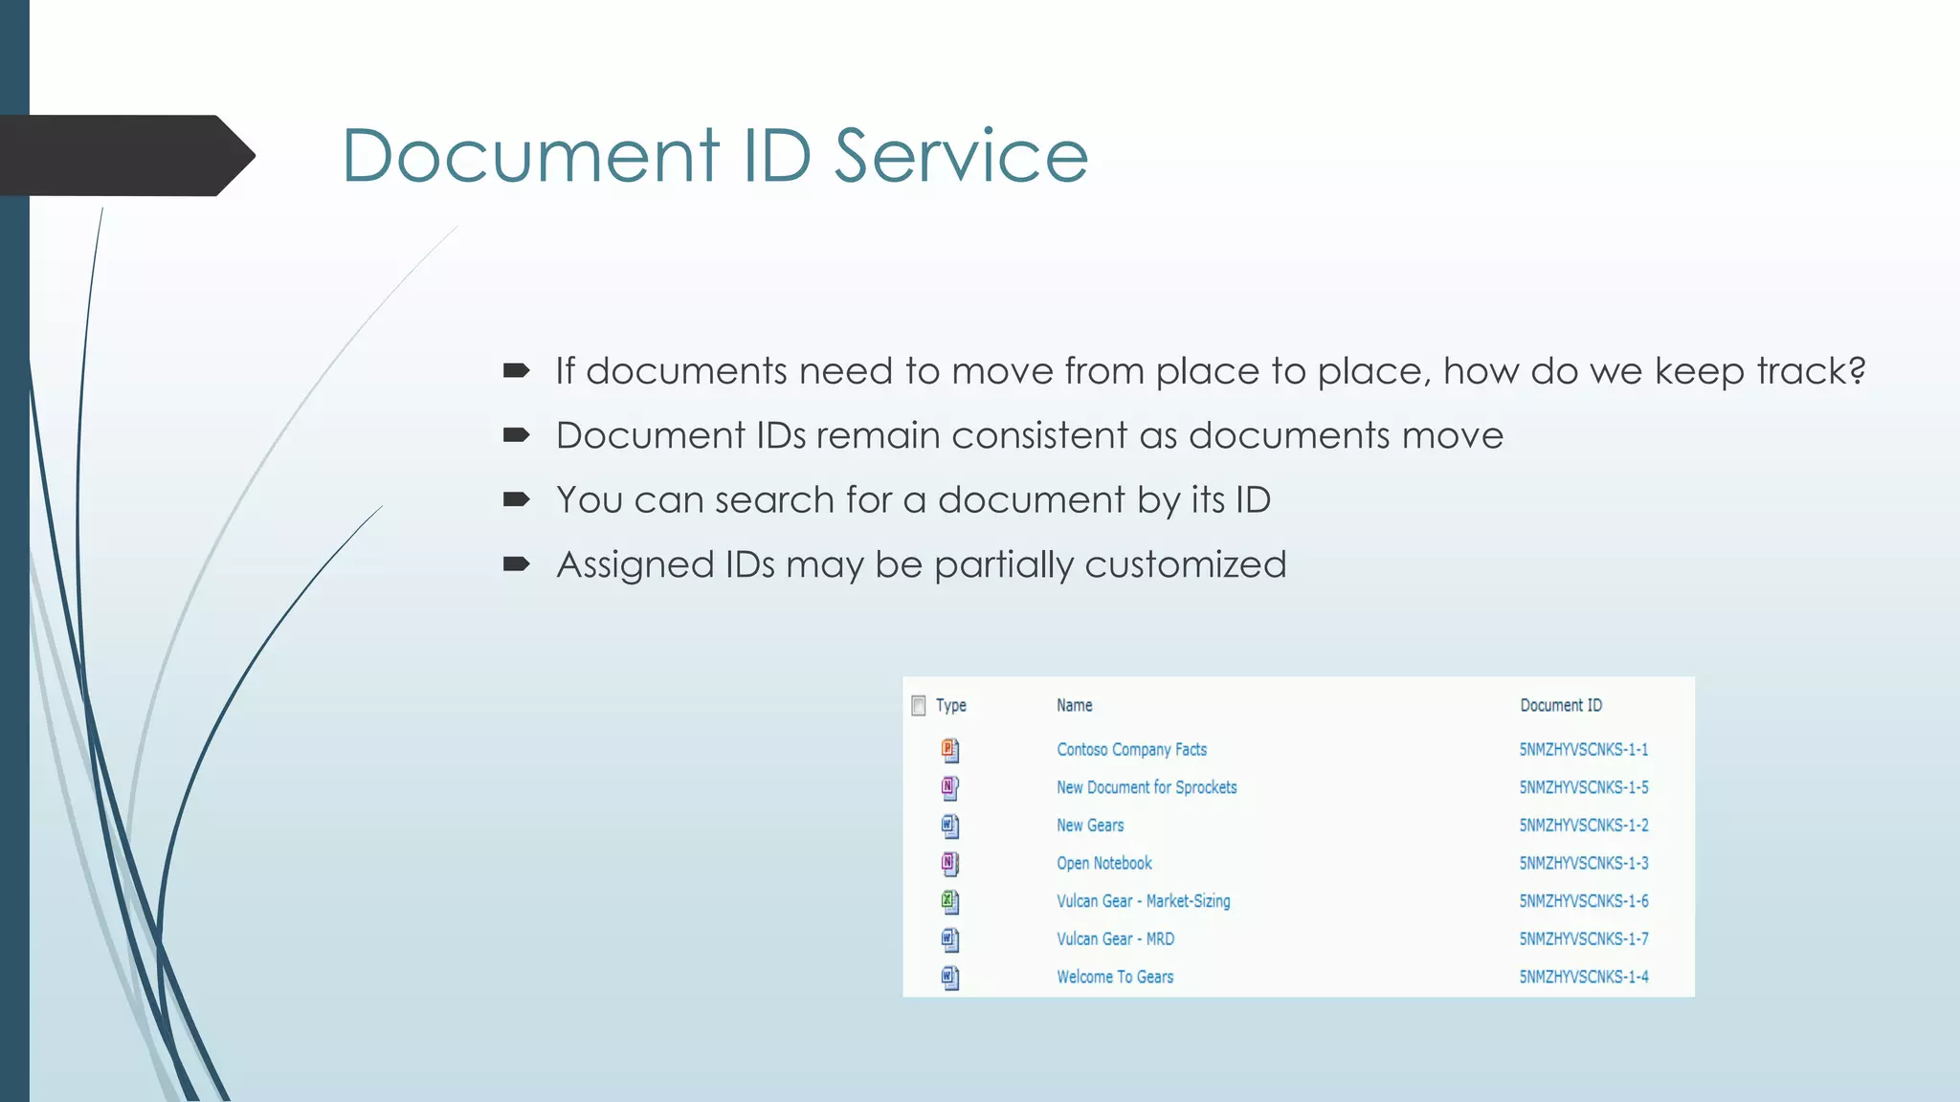This screenshot has width=1960, height=1102.
Task: Open Vulcan Gear - Market-Sizing
Action: coord(1144,901)
